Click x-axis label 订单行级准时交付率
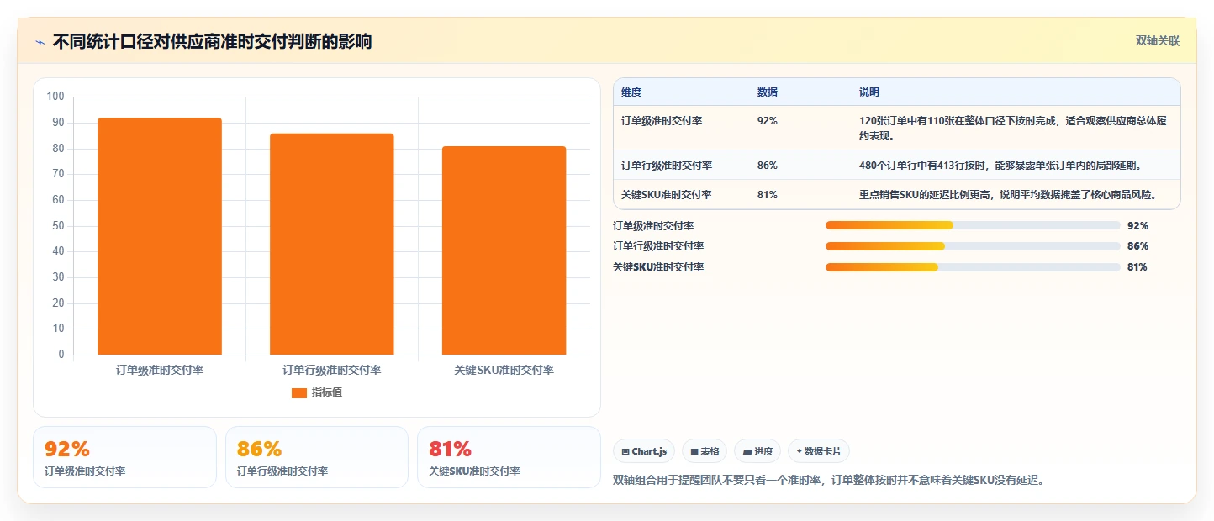This screenshot has width=1214, height=521. pyautogui.click(x=332, y=370)
